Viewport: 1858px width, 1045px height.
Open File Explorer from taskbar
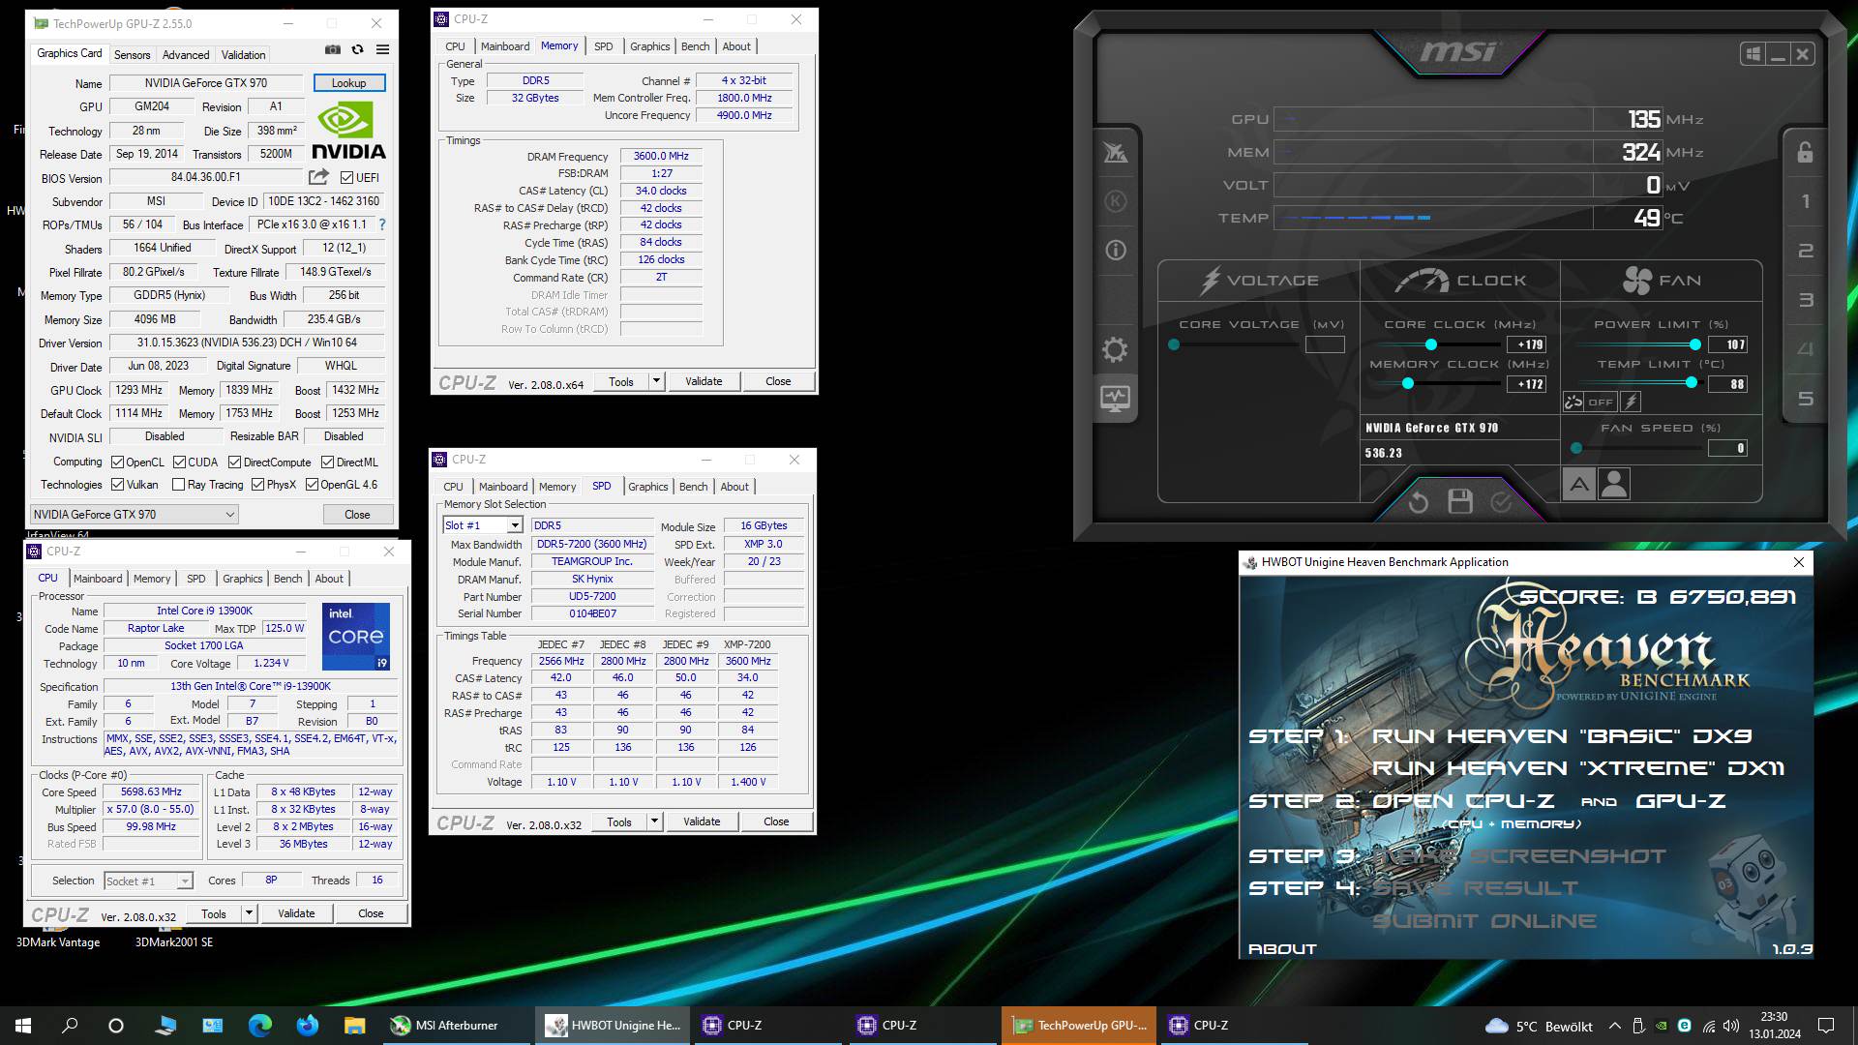354,1026
